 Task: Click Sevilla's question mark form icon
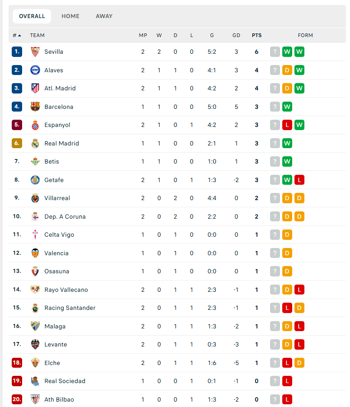[x=275, y=51]
